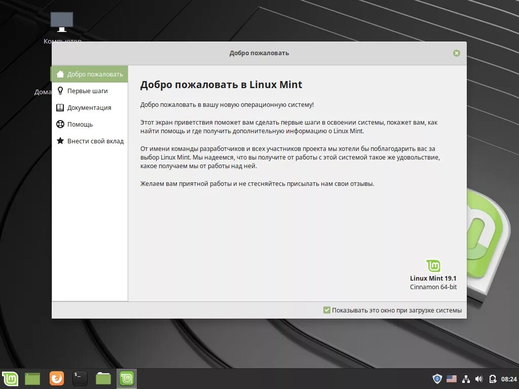Open the Linux Mint start menu
519x389 pixels.
[10, 379]
